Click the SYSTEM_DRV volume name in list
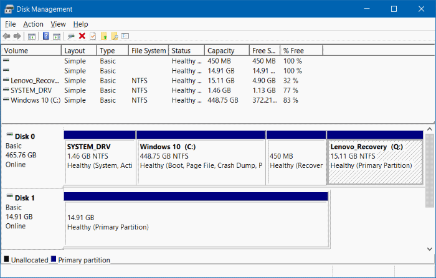 tap(31, 90)
